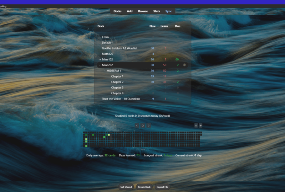Go to next year in heatmap

pos(149,126)
